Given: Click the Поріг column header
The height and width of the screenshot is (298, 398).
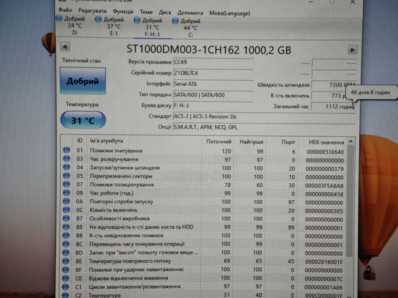Looking at the screenshot, I should pos(288,142).
